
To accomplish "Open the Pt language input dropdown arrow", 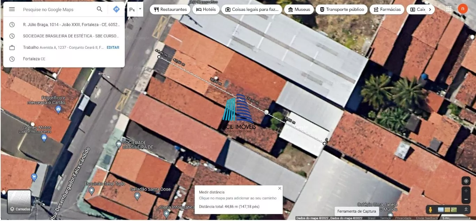I will (x=140, y=8).
